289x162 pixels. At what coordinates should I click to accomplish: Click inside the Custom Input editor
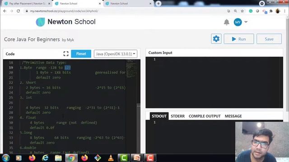[x=214, y=82]
